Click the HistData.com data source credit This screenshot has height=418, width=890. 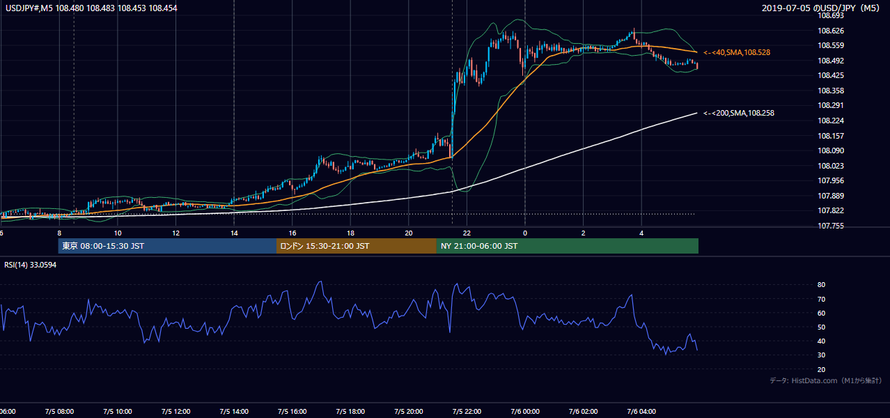(826, 380)
